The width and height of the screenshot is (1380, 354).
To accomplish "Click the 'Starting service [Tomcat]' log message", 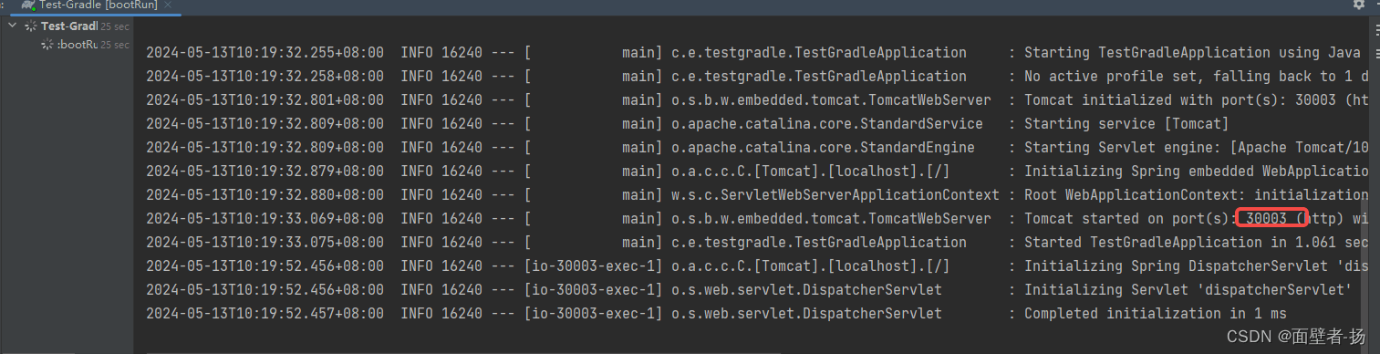I will click(1126, 124).
